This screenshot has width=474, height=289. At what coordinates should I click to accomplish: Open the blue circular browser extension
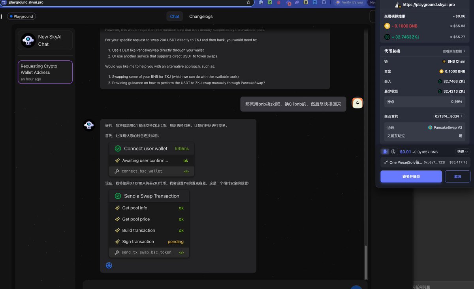261,2
